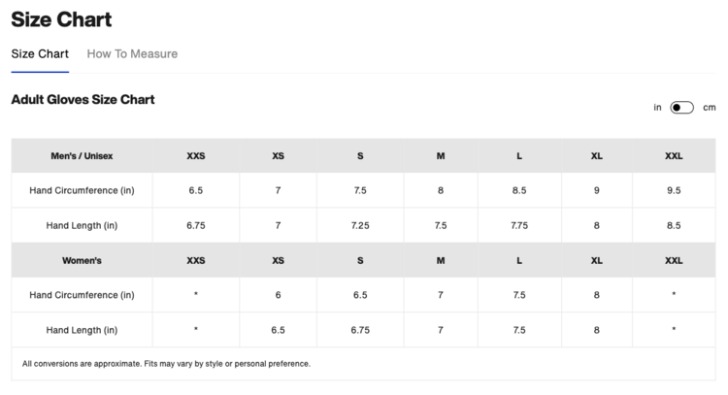
Task: Click the men's XL hand circumference value 9
Action: [x=597, y=191]
